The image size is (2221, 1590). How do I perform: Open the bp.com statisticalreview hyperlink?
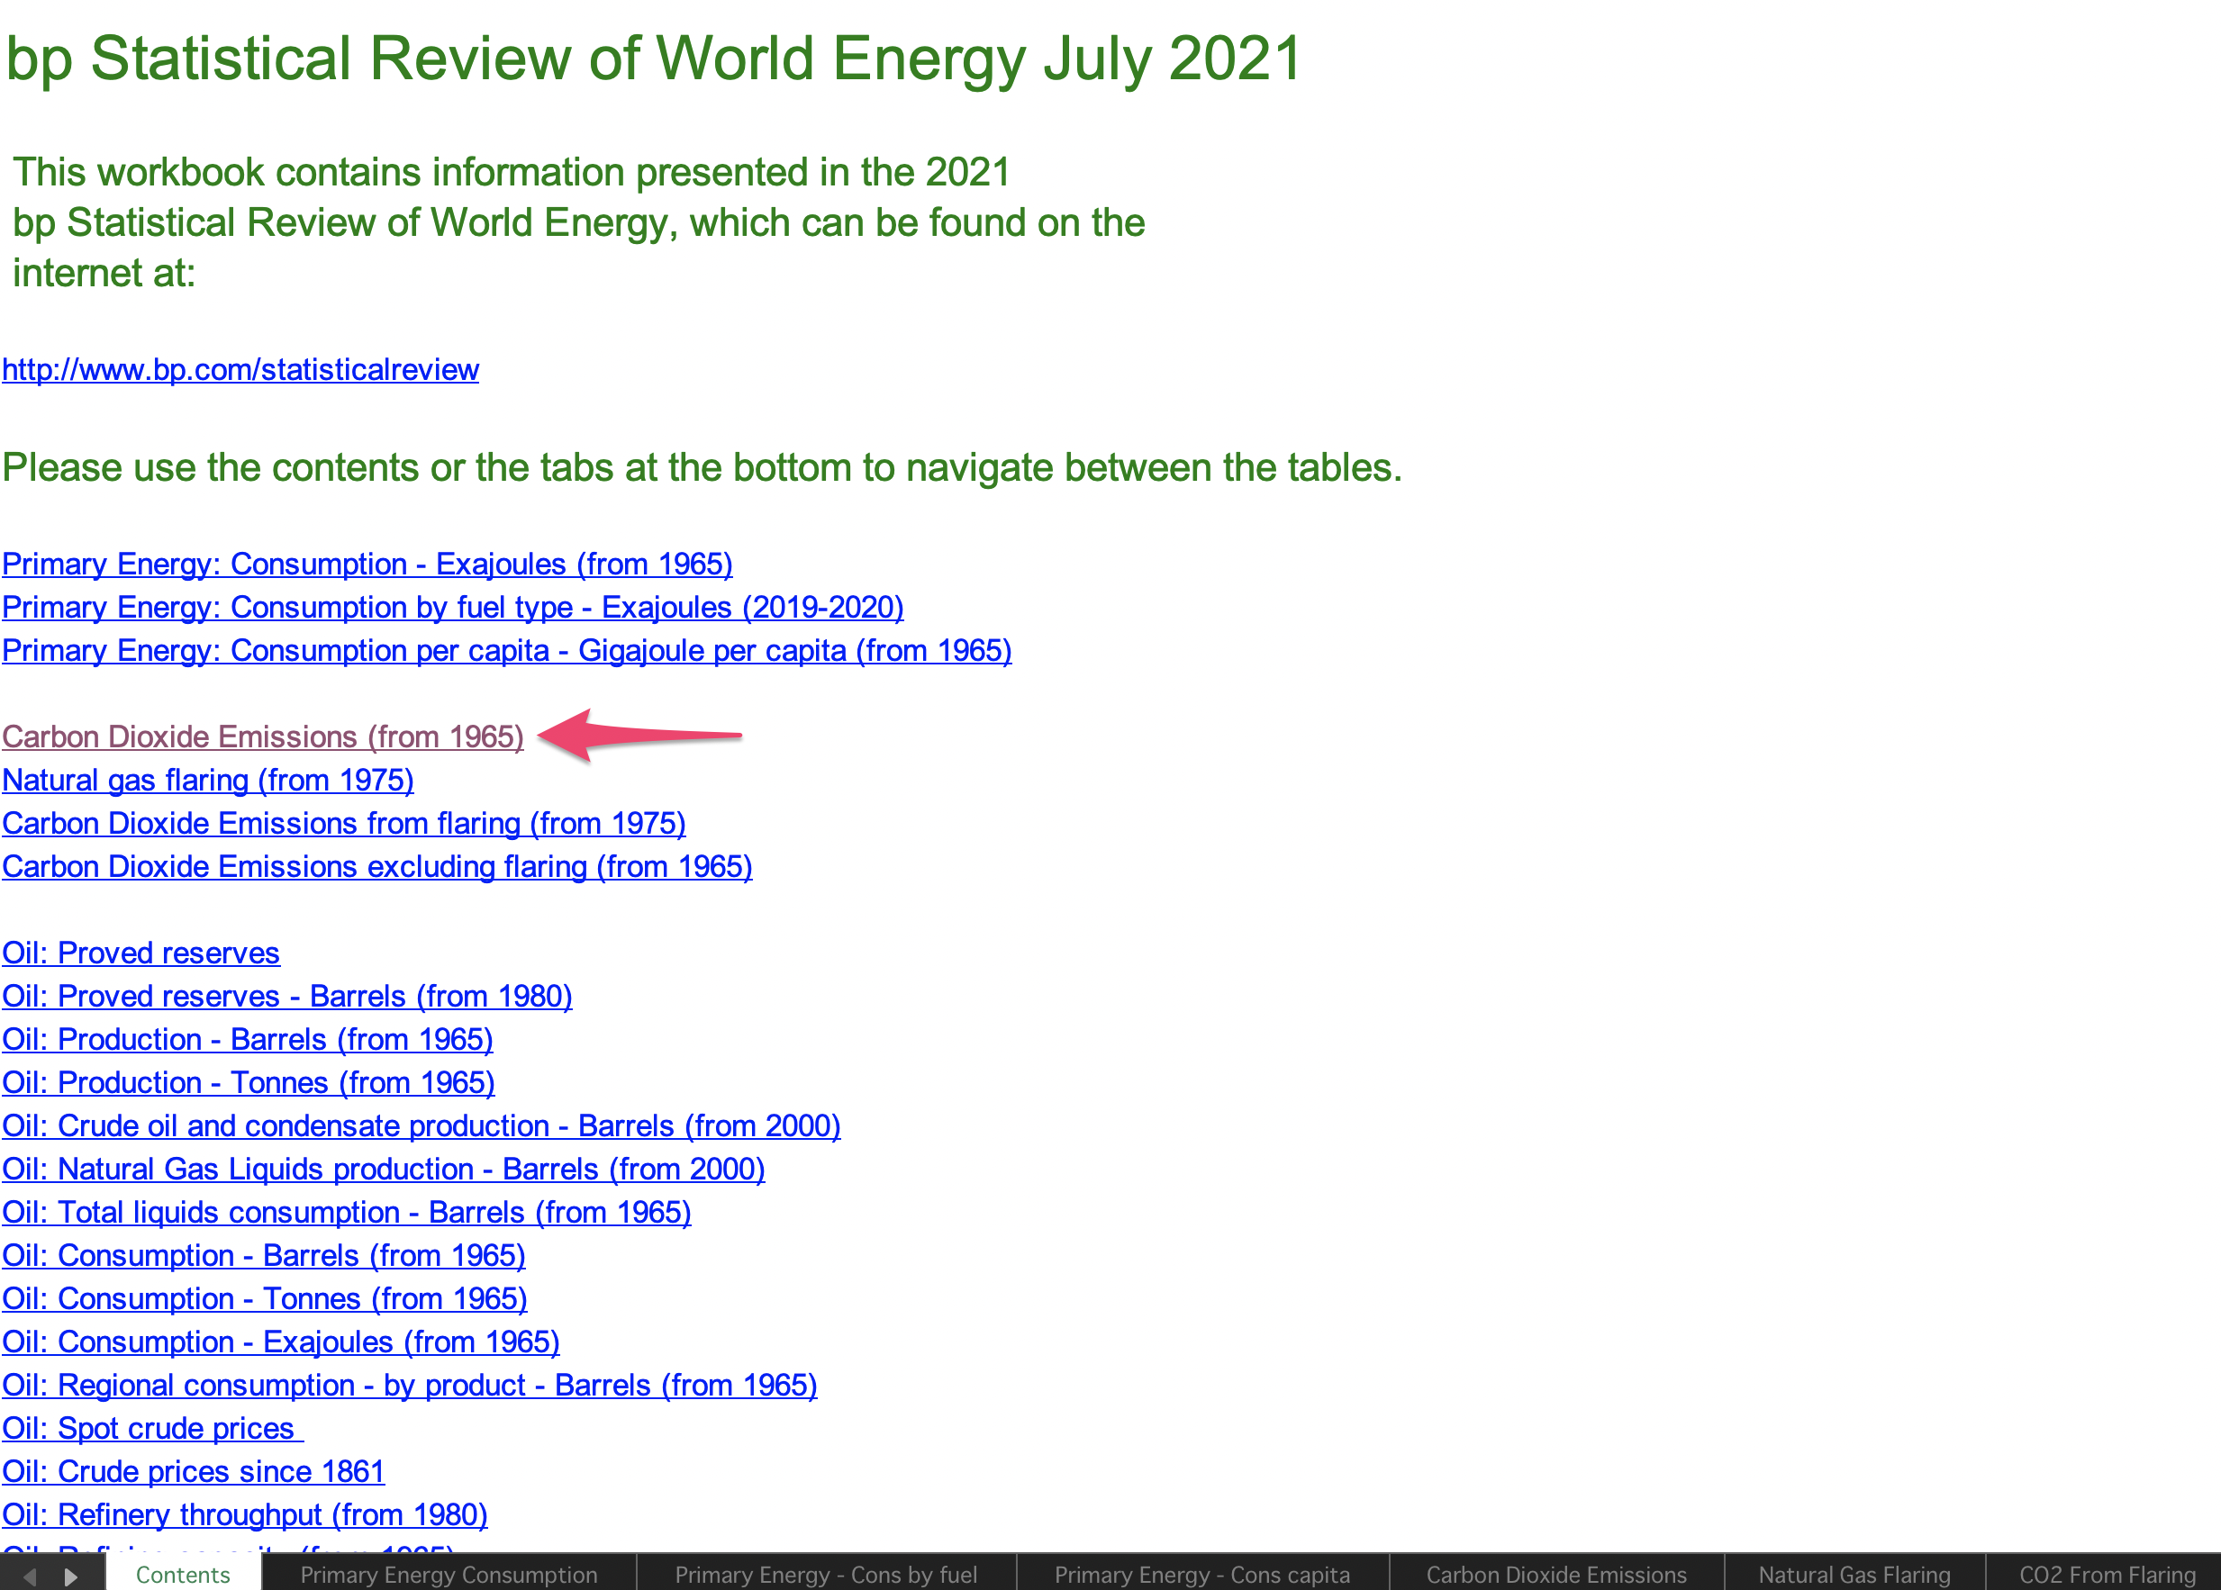tap(240, 369)
